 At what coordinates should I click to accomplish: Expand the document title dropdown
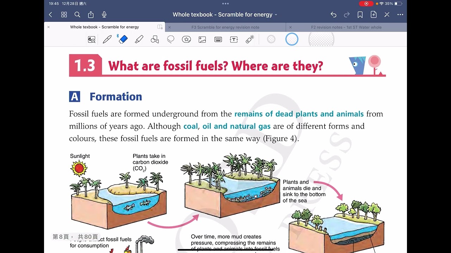pyautogui.click(x=276, y=15)
